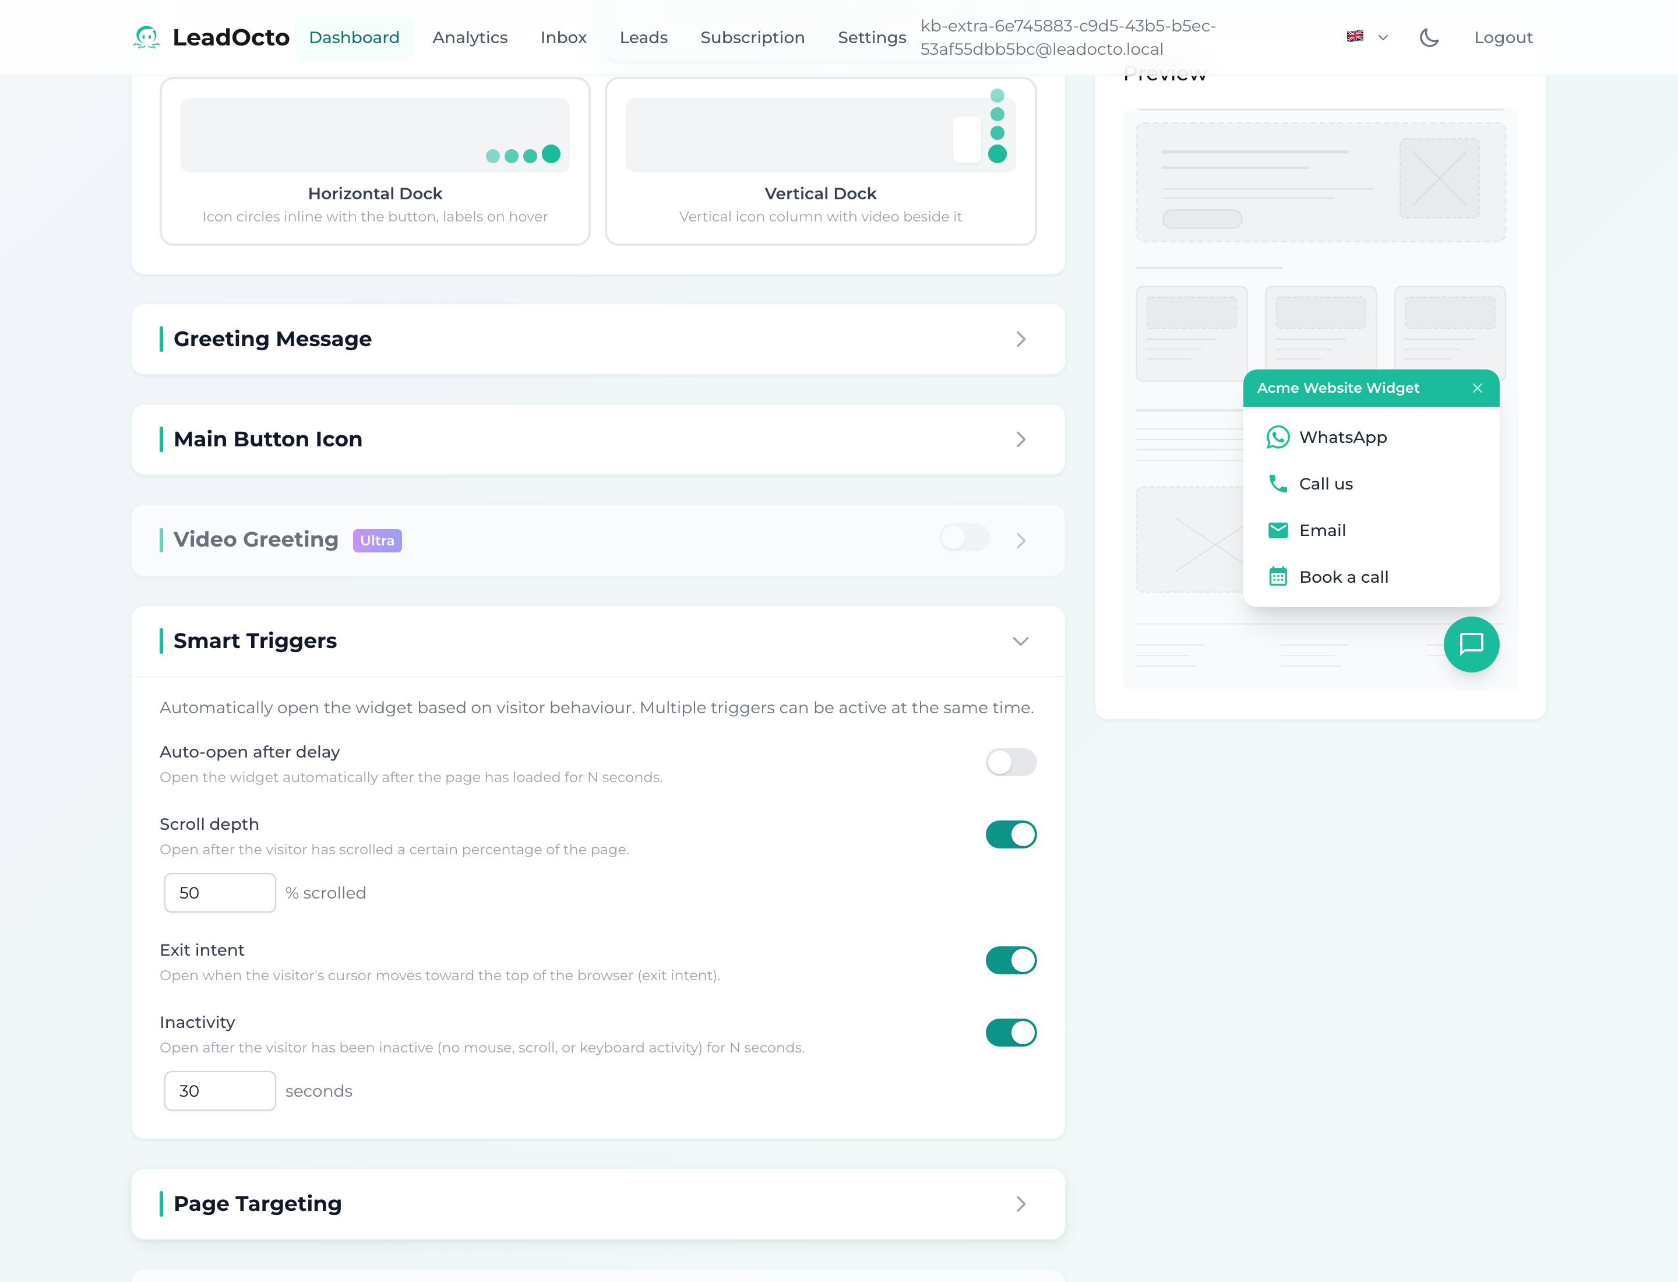The image size is (1678, 1282).
Task: Enable Auto-open after delay
Action: (x=1011, y=762)
